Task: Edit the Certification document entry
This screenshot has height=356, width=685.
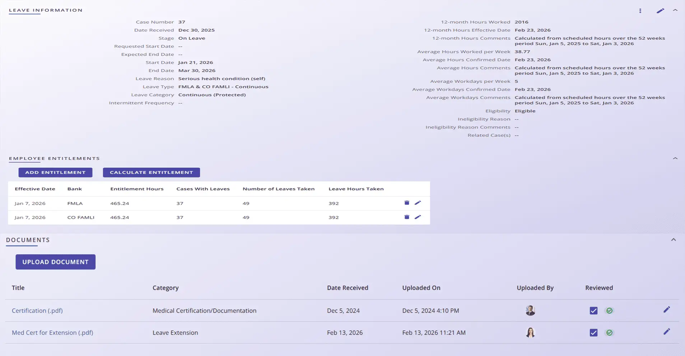Action: click(x=667, y=310)
